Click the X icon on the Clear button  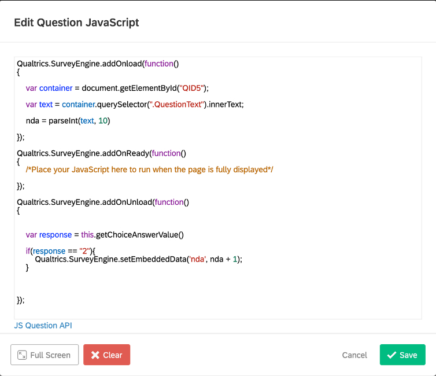pos(95,355)
